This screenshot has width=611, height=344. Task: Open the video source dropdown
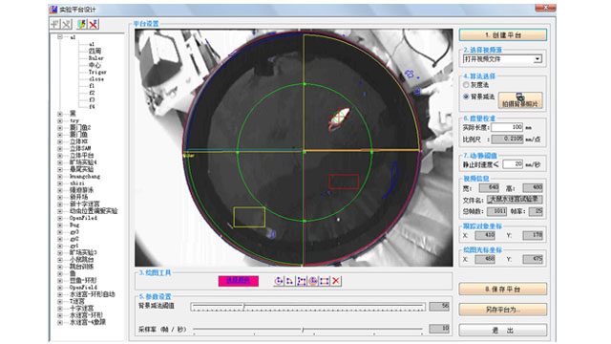[x=537, y=59]
